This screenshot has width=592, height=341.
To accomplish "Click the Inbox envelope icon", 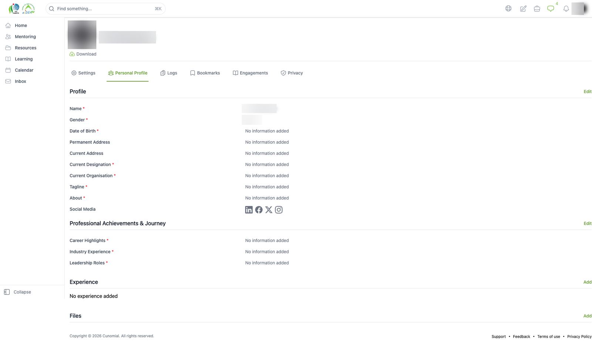I will (8, 81).
